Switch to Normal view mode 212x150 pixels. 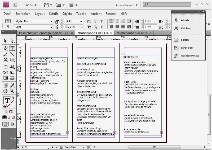(5, 124)
